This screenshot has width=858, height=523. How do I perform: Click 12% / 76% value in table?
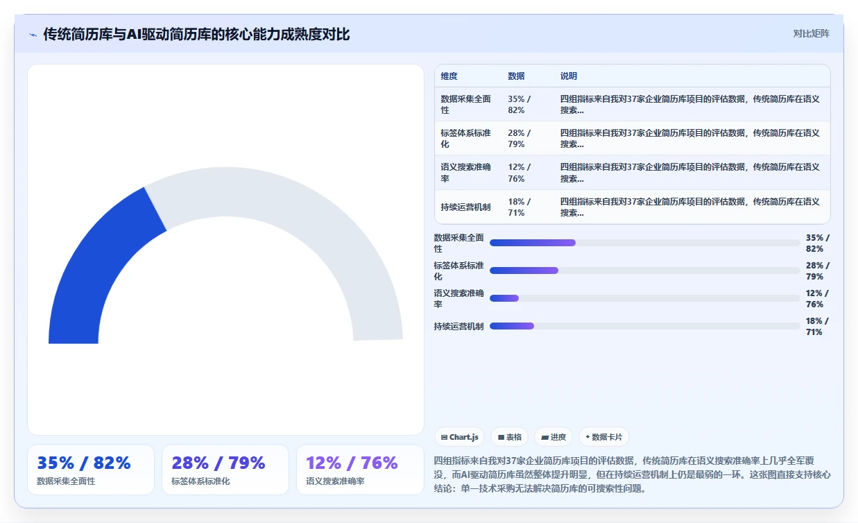520,173
